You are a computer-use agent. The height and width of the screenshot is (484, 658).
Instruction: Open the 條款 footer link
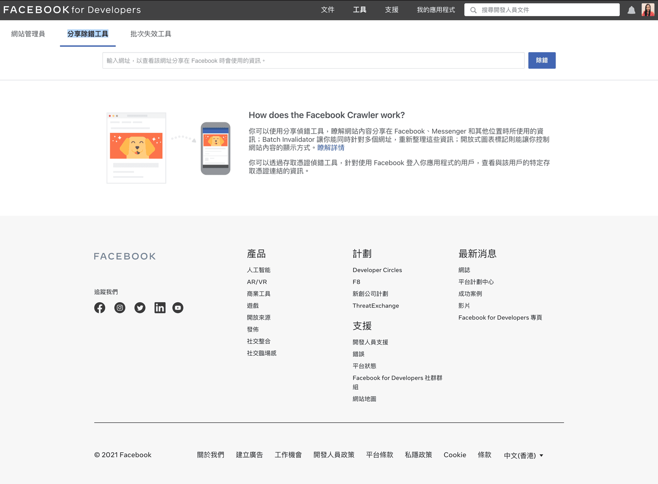(484, 455)
